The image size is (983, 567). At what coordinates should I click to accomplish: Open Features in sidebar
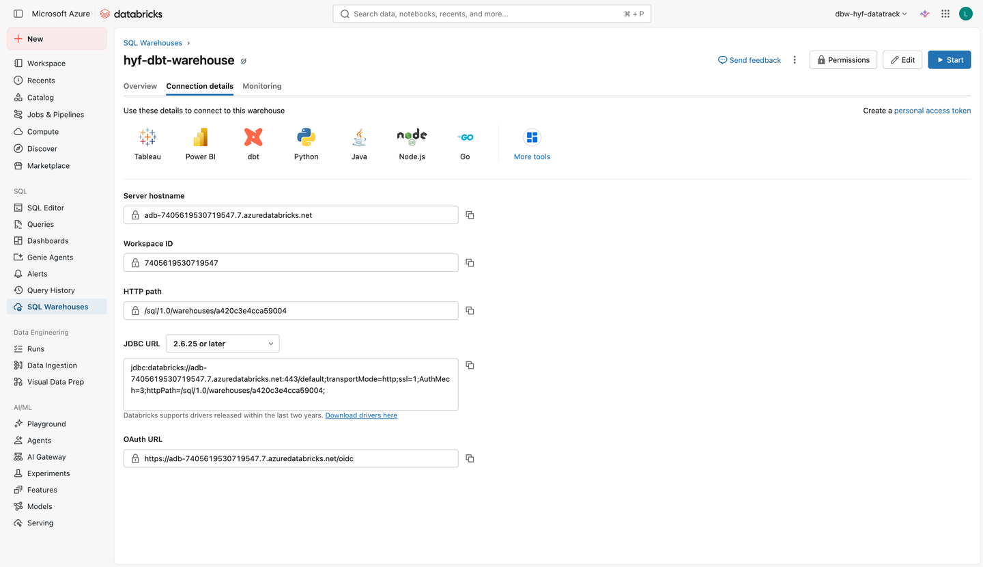pyautogui.click(x=57, y=490)
